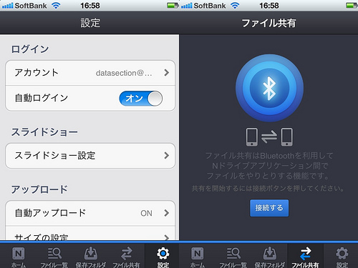Open ファイル一覧 tab in right screen

click(x=233, y=257)
